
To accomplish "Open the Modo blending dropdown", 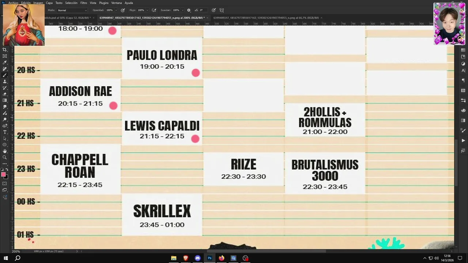I will point(72,10).
